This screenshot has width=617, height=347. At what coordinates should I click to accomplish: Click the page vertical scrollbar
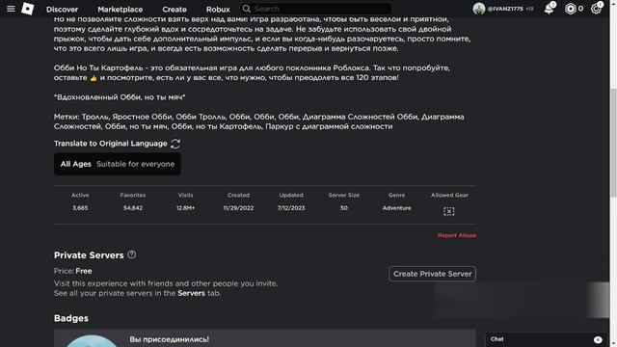point(613,142)
